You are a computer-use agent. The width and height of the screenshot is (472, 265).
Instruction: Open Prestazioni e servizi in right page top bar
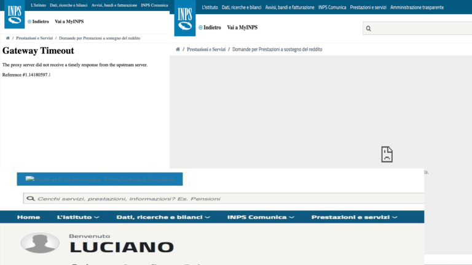click(x=368, y=7)
